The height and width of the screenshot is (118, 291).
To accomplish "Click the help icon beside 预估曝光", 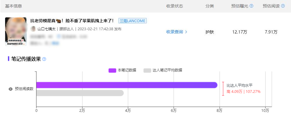I will 251,6.
